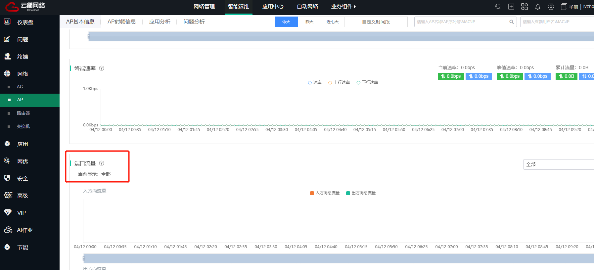The width and height of the screenshot is (594, 270).
Task: Expand the 全部 port selection dropdown
Action: pyautogui.click(x=558, y=164)
